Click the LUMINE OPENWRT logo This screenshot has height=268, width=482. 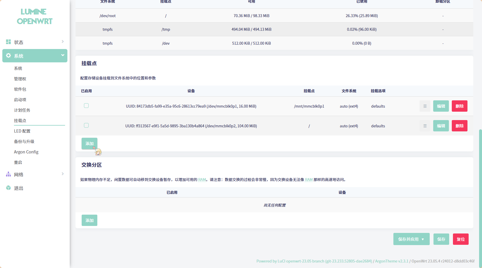(34, 17)
